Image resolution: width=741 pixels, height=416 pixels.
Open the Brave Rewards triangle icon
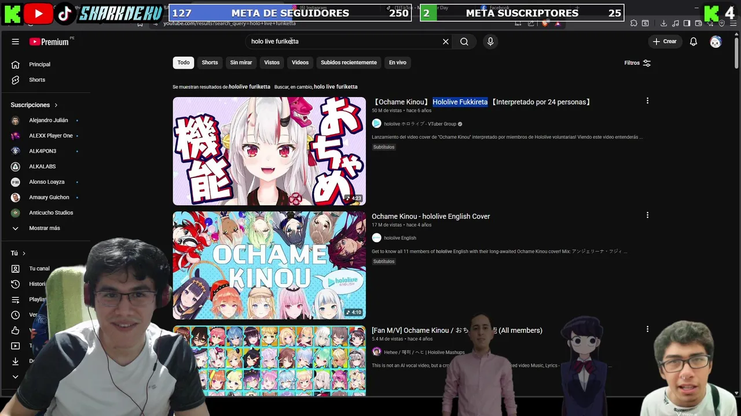(x=557, y=24)
